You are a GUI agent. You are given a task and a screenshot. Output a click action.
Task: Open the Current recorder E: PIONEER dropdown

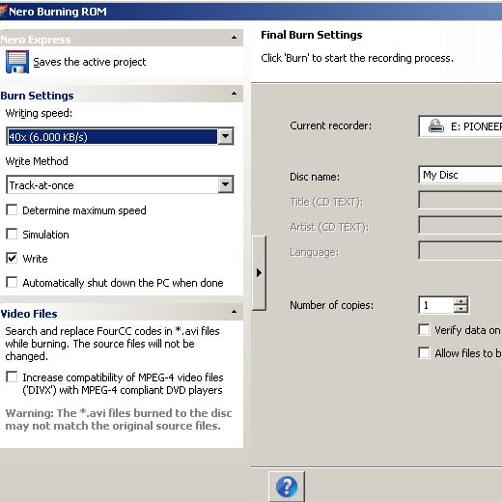coord(460,126)
